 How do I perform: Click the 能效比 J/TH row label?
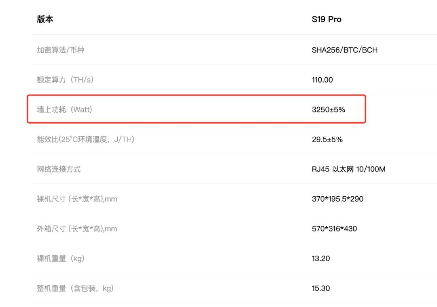[85, 139]
